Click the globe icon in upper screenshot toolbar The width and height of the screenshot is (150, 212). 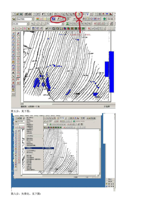(x=104, y=19)
